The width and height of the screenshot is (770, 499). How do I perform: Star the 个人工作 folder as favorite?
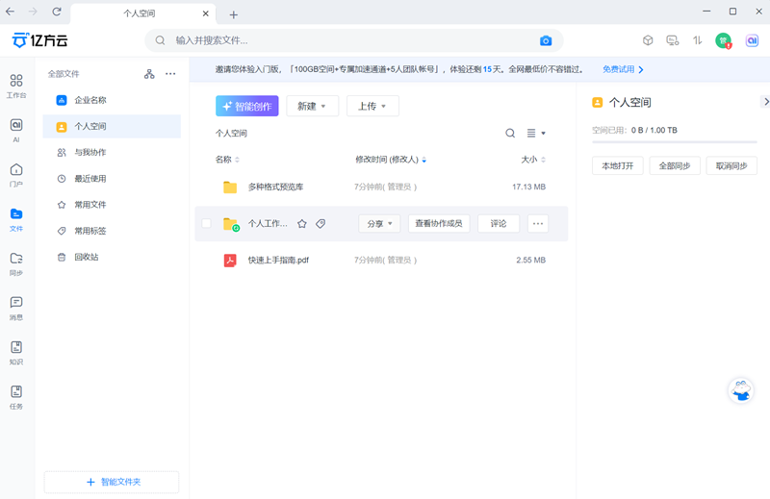(x=301, y=224)
